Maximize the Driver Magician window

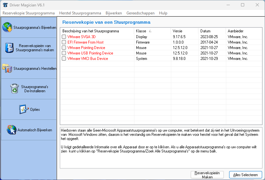[x=243, y=5]
